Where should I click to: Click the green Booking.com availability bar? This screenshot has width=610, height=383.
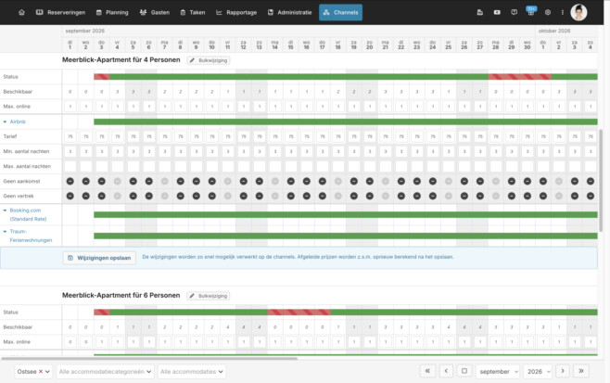pyautogui.click(x=346, y=214)
